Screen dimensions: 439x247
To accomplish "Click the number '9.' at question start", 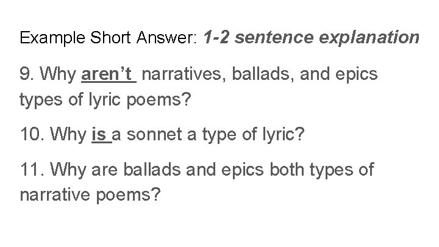I will (x=27, y=74).
